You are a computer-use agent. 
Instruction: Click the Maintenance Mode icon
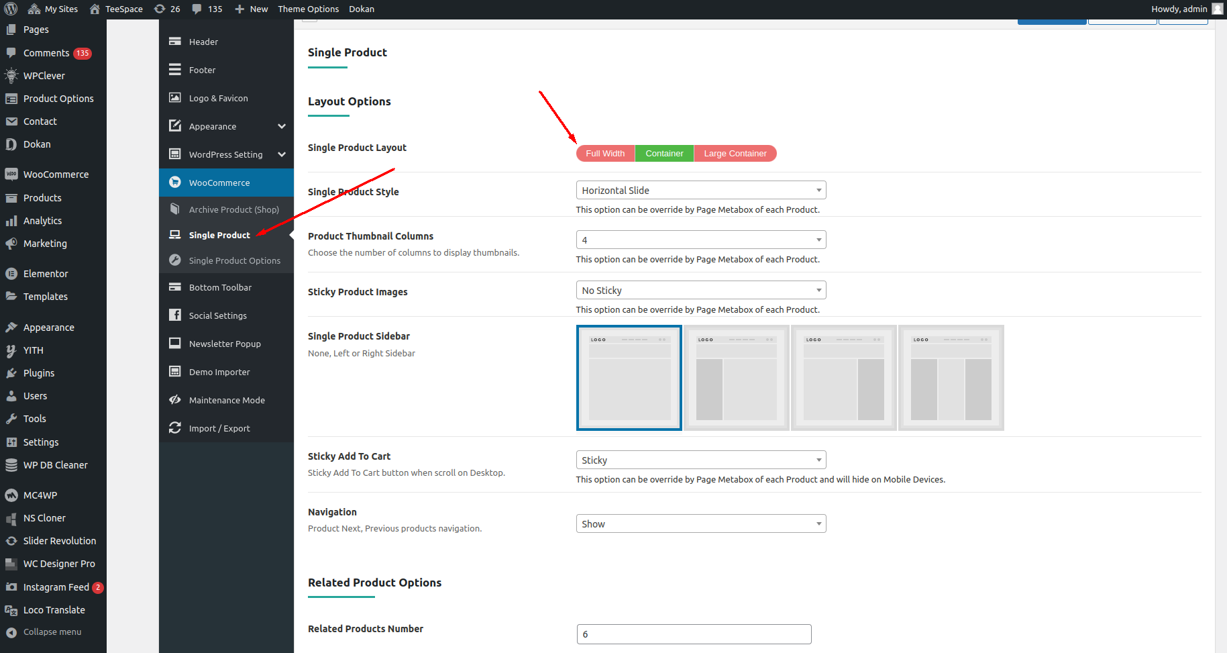pos(175,399)
